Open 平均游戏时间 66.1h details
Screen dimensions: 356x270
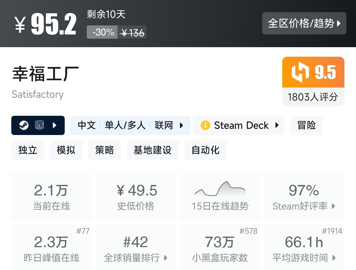point(304,247)
